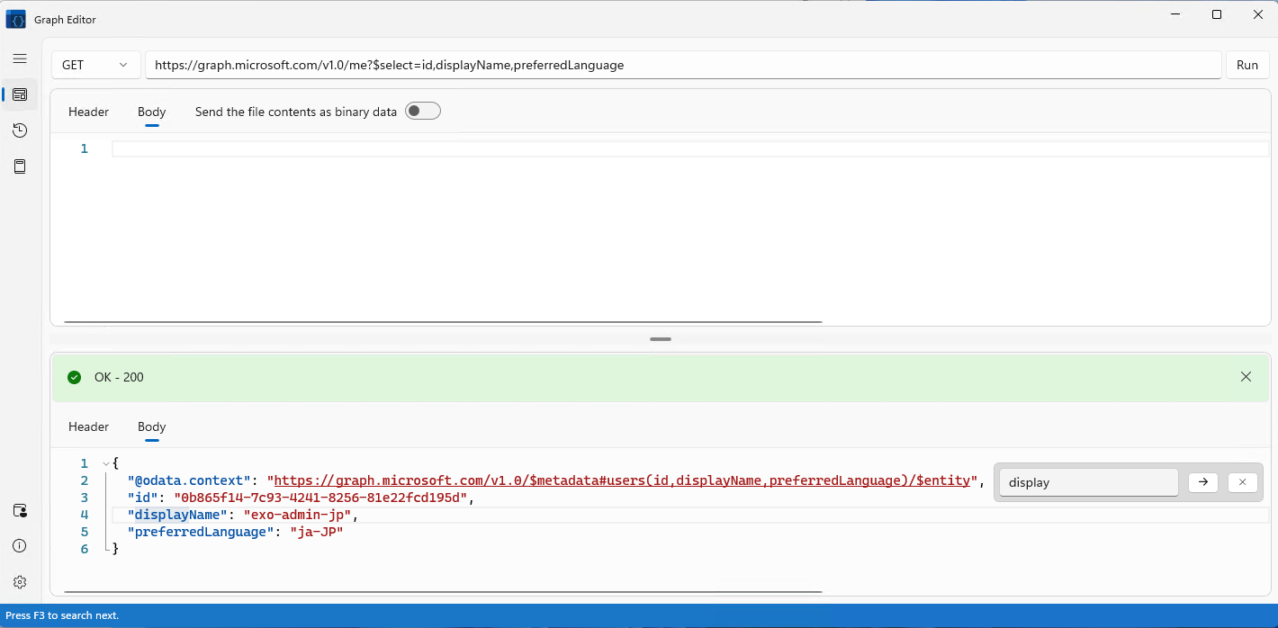The image size is (1278, 628).
Task: Dismiss the OK - 200 status banner
Action: tap(1246, 377)
